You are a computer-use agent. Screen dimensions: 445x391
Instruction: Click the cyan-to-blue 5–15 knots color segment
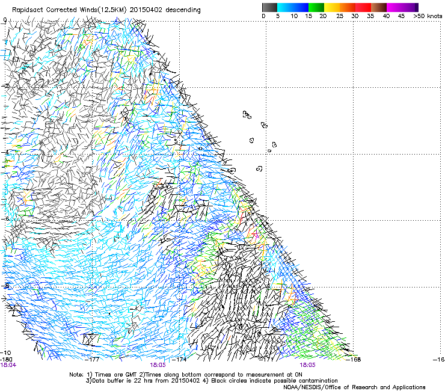(293, 7)
